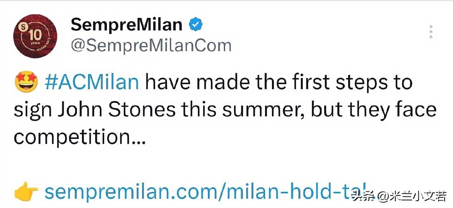Click the 头条 watermark logo
This screenshot has width=453, height=208.
pos(363,196)
